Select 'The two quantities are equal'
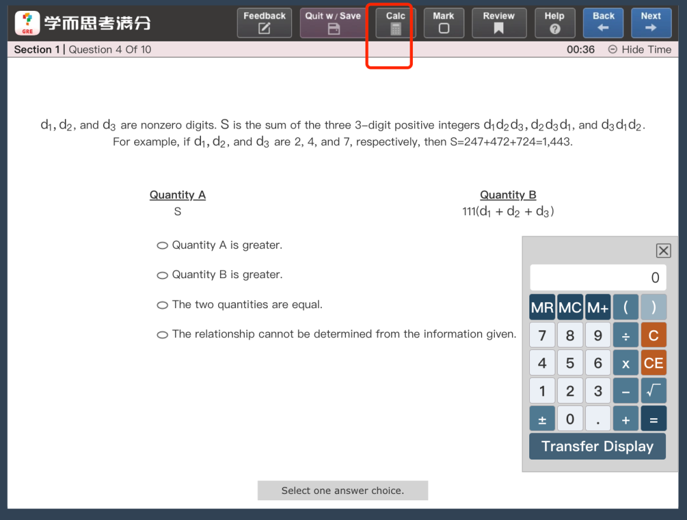 pyautogui.click(x=163, y=305)
